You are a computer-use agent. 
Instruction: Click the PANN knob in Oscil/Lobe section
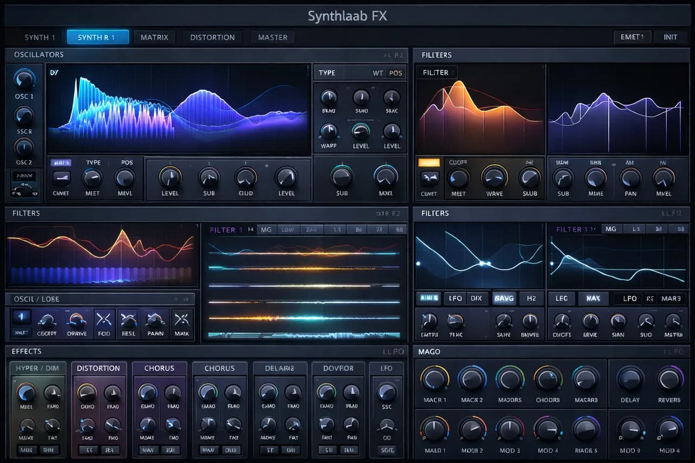click(x=156, y=320)
